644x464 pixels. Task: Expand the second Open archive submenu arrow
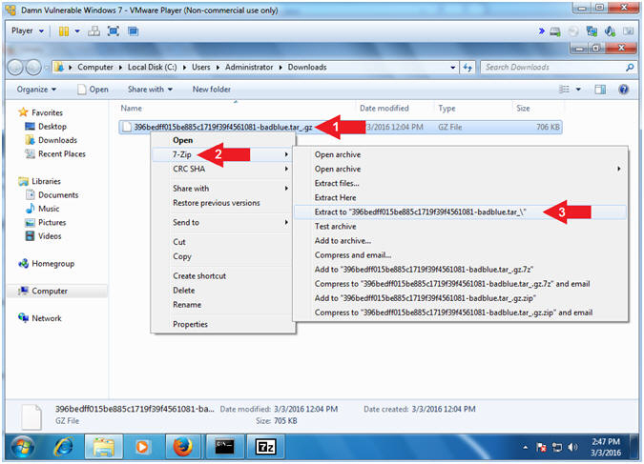point(618,169)
